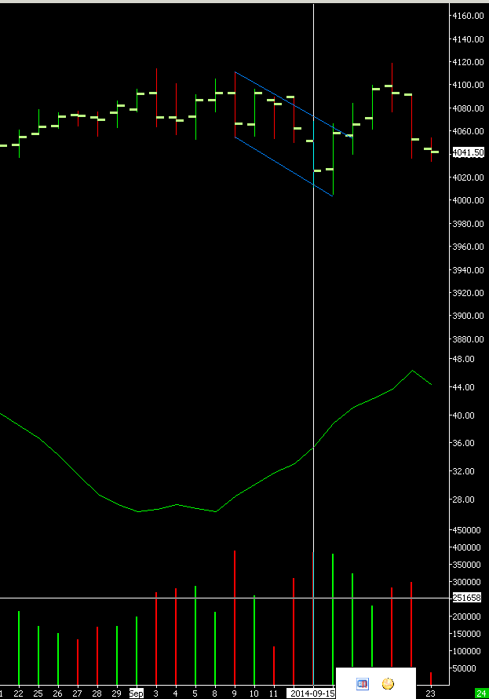
Task: Click the highlighted date label 2014-09-15
Action: click(312, 694)
